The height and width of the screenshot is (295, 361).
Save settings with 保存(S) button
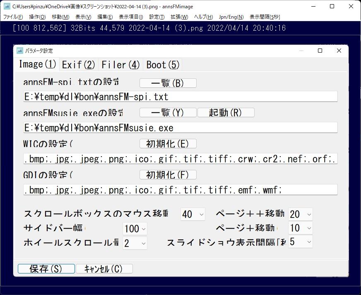[46, 268]
